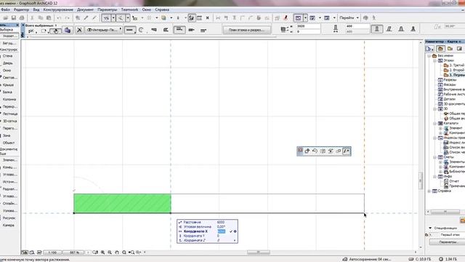Select the Окно tool in toolbox
Image resolution: width=465 pixels, height=262 pixels.
coord(7,71)
